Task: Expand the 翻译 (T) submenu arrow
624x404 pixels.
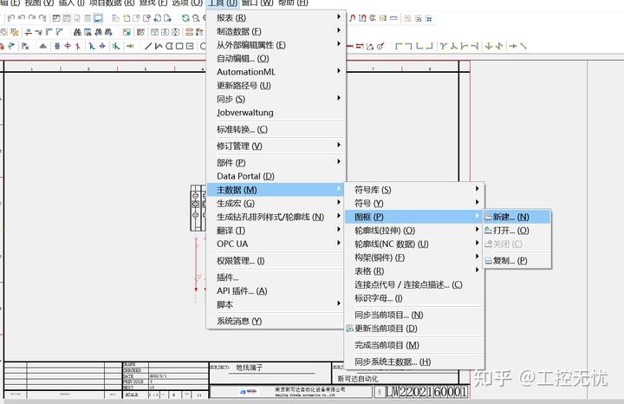Action: point(339,229)
